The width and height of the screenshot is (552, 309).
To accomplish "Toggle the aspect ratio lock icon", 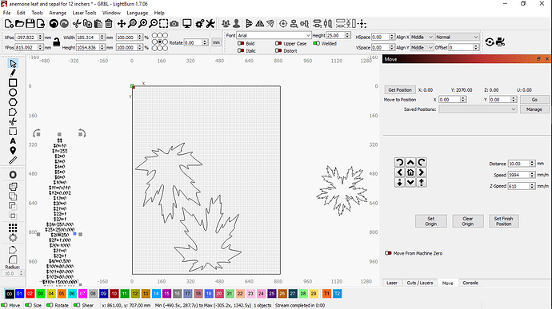I will (x=56, y=42).
